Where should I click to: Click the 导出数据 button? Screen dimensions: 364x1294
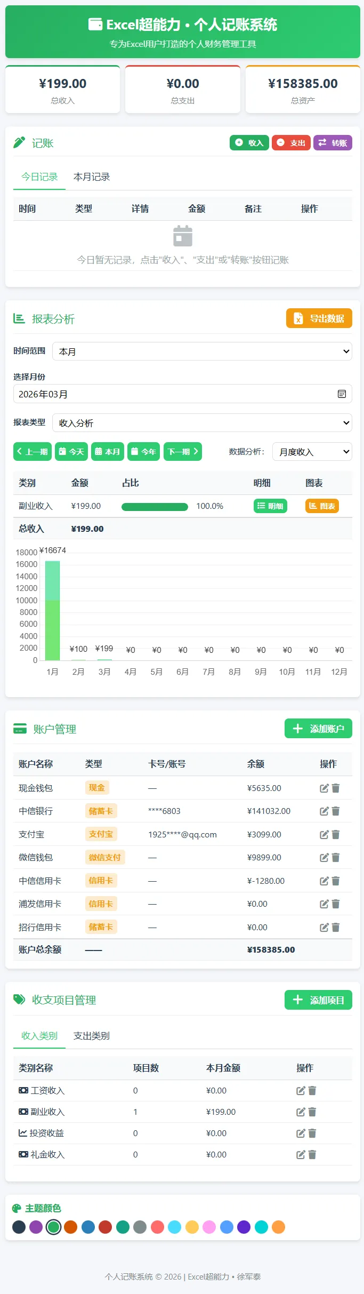click(x=319, y=318)
